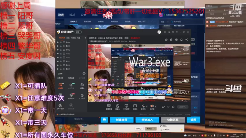Click the pill button beside 直播伴侣 logo
246x138 pixels.
tap(78, 32)
